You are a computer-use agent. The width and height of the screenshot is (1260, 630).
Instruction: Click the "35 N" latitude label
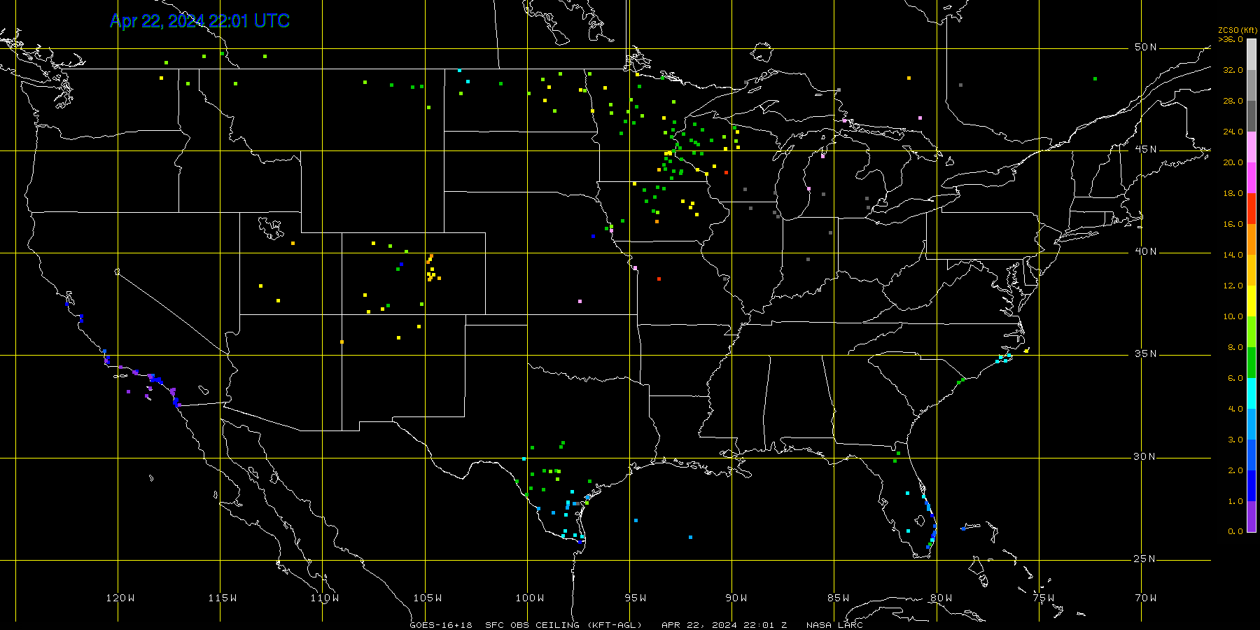coord(1146,354)
